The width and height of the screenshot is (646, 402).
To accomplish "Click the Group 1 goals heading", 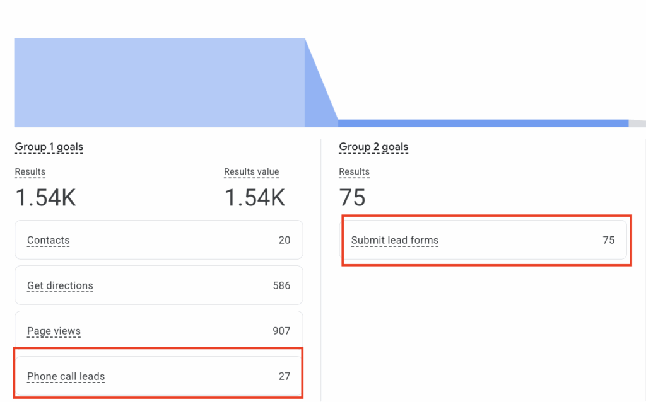I will pyautogui.click(x=49, y=147).
